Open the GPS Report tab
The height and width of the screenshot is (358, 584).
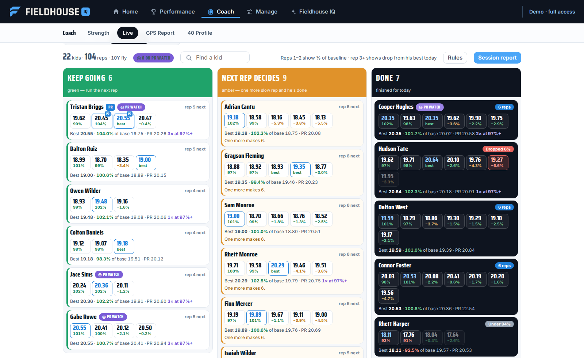(x=160, y=33)
